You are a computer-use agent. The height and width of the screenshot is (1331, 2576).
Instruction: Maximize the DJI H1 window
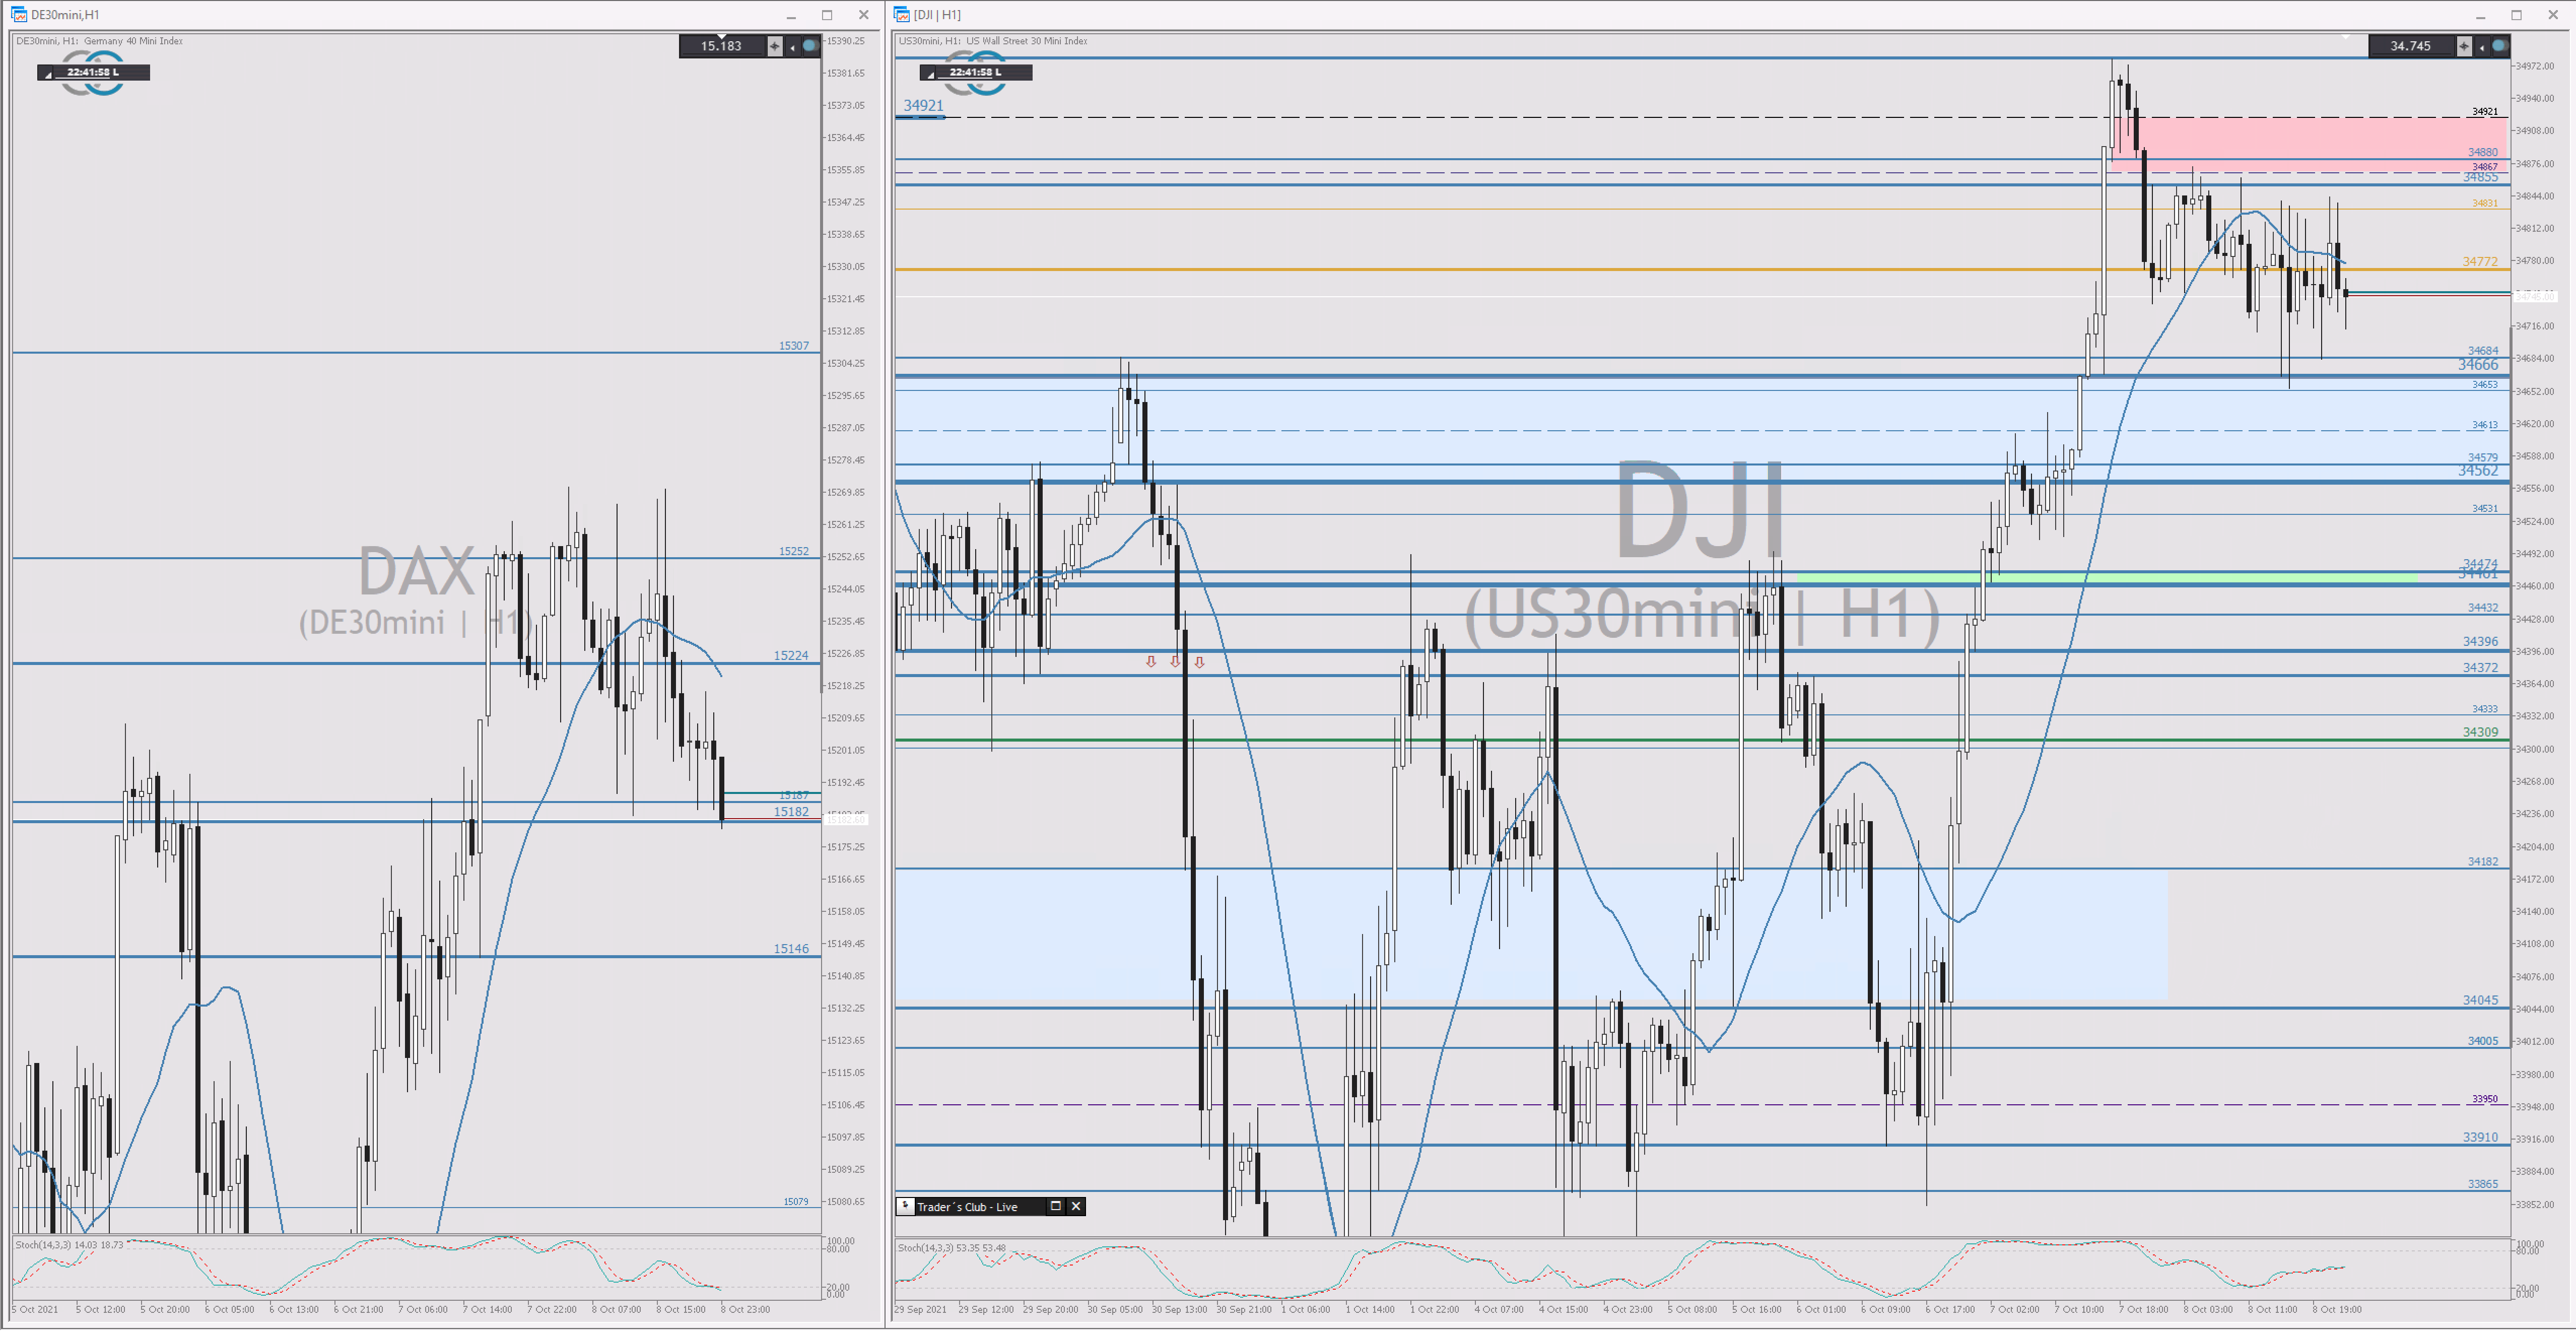pos(2517,15)
